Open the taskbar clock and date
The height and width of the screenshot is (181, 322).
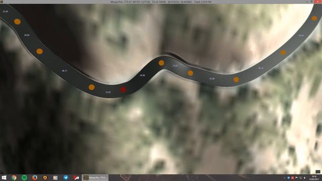pos(314,178)
